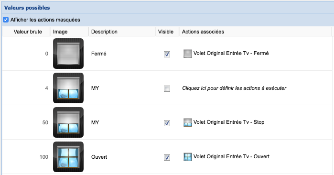Click the half-open shutter image for value 4
Screen dimensions: 334x175
pyautogui.click(x=68, y=88)
